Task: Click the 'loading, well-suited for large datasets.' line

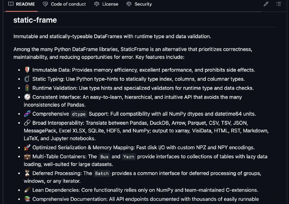Action: point(68,164)
